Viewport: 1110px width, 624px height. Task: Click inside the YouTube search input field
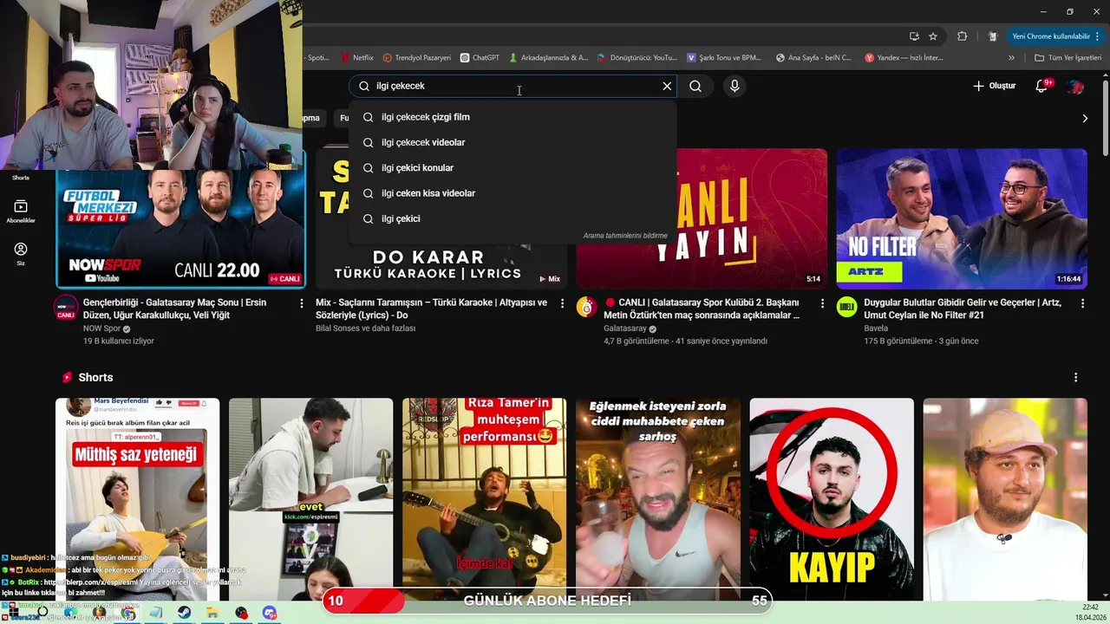[512, 86]
